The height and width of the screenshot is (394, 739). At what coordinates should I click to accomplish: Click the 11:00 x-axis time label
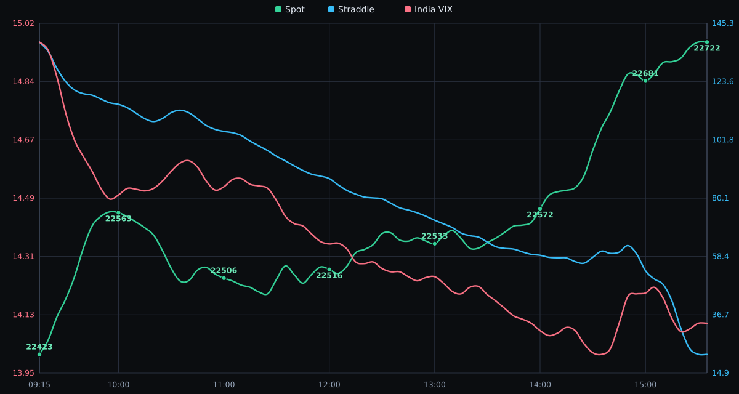(224, 385)
